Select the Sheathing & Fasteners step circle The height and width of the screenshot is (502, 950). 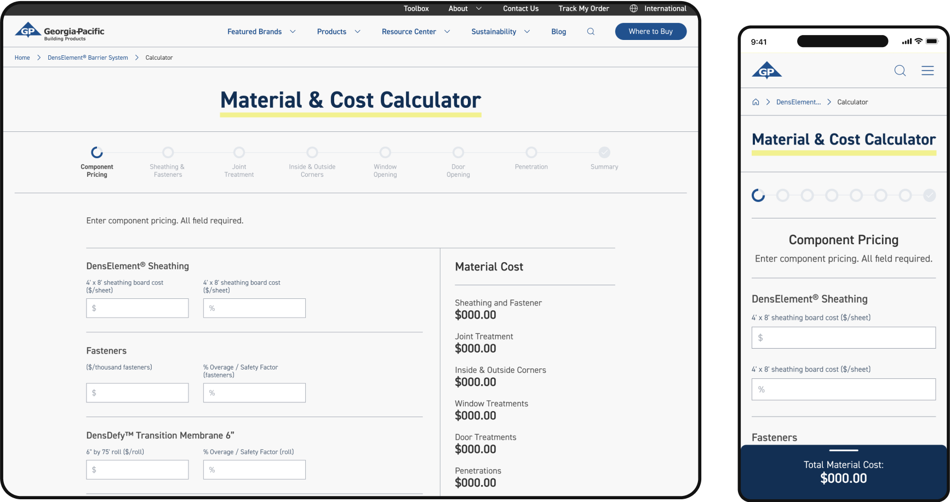(168, 152)
